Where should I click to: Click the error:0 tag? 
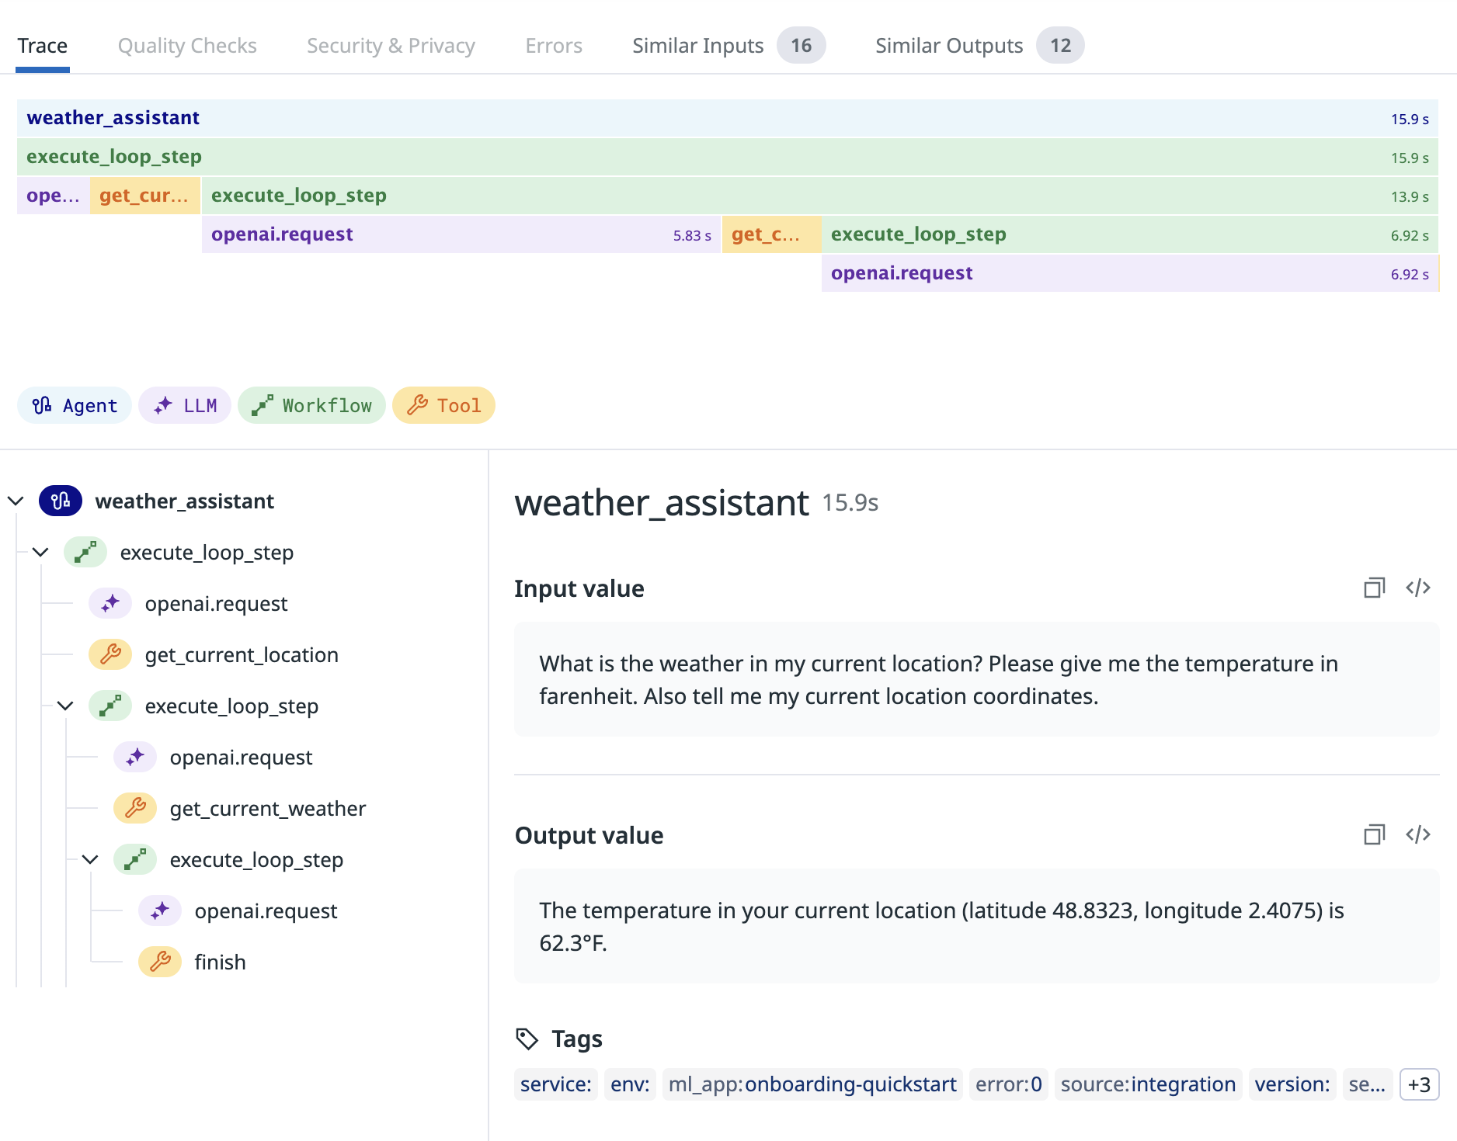point(1009,1084)
